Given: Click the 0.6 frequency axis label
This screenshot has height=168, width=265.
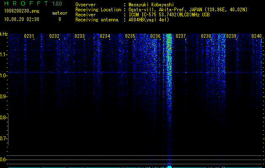Looking at the screenshot, I should (x=3, y=160).
